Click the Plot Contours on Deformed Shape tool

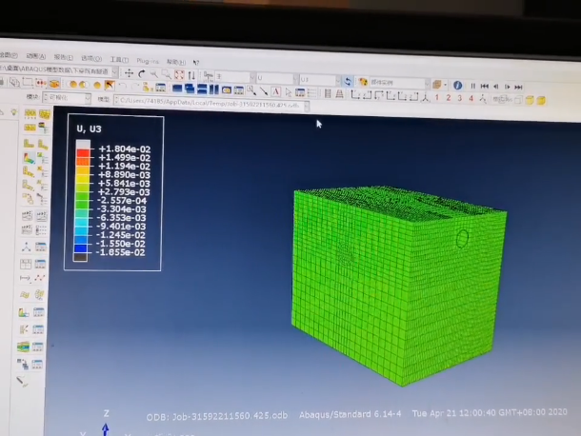(30, 158)
